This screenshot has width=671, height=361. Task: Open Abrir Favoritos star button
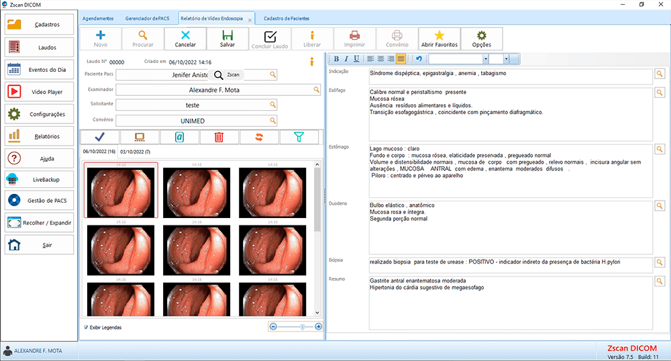439,39
